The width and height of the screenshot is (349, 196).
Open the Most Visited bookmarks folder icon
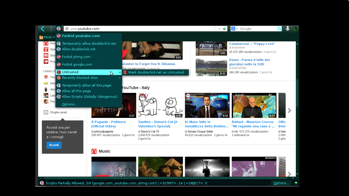coord(41,37)
